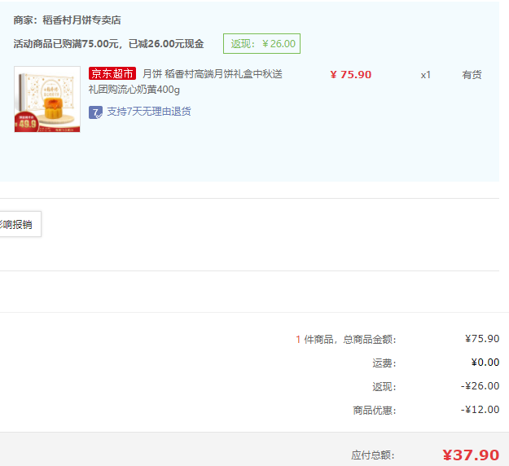Click total goods amount ¥75.90

pyautogui.click(x=482, y=339)
